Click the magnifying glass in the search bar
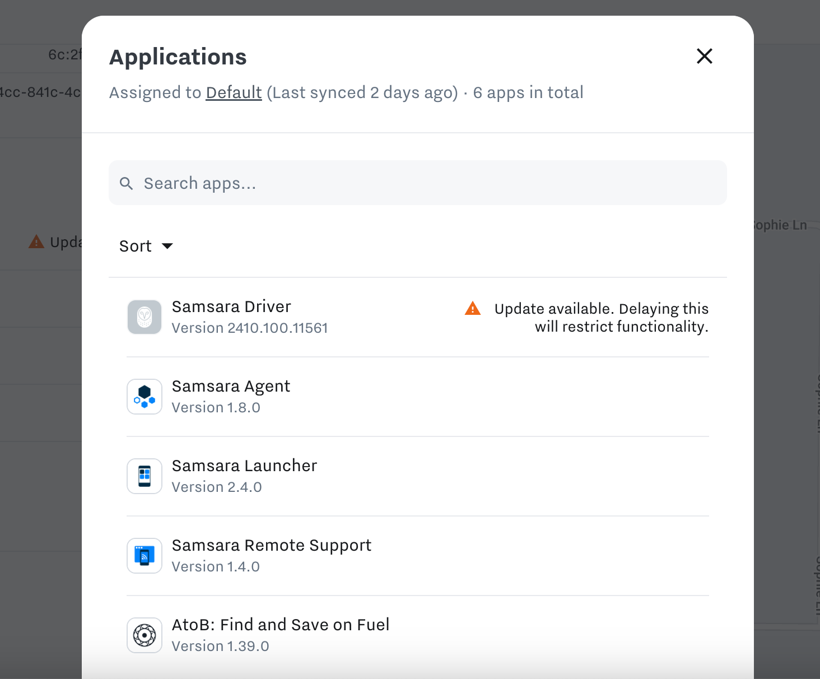This screenshot has height=679, width=820. [x=127, y=183]
